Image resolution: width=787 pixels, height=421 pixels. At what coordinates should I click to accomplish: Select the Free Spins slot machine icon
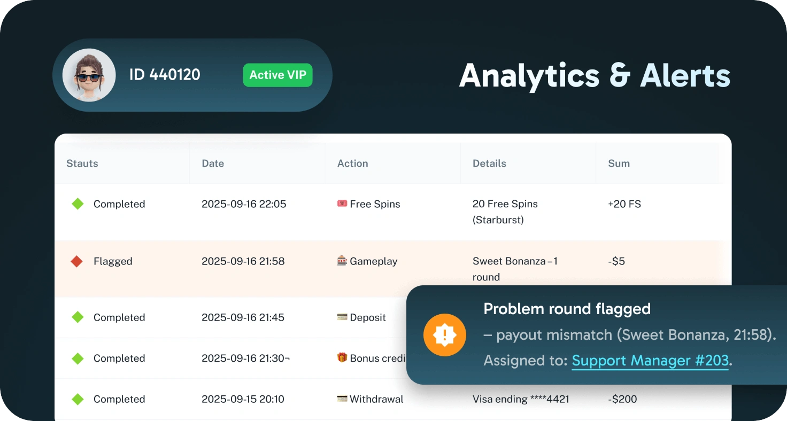point(343,204)
